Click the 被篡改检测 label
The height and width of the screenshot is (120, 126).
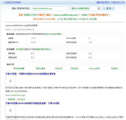pyautogui.click(x=12, y=57)
